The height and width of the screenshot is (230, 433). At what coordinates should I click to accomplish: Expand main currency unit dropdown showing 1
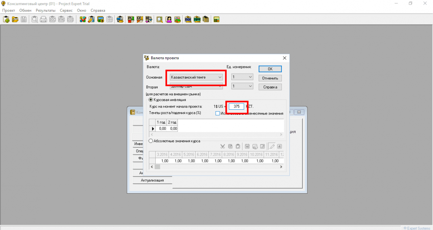click(x=242, y=77)
